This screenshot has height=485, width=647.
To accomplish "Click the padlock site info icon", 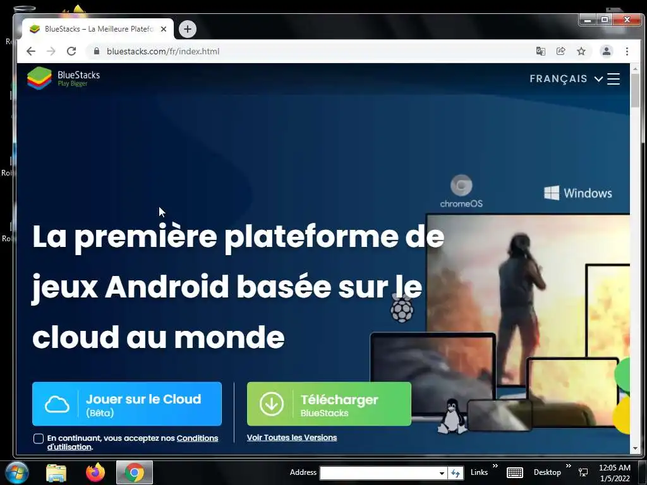I will [x=97, y=51].
